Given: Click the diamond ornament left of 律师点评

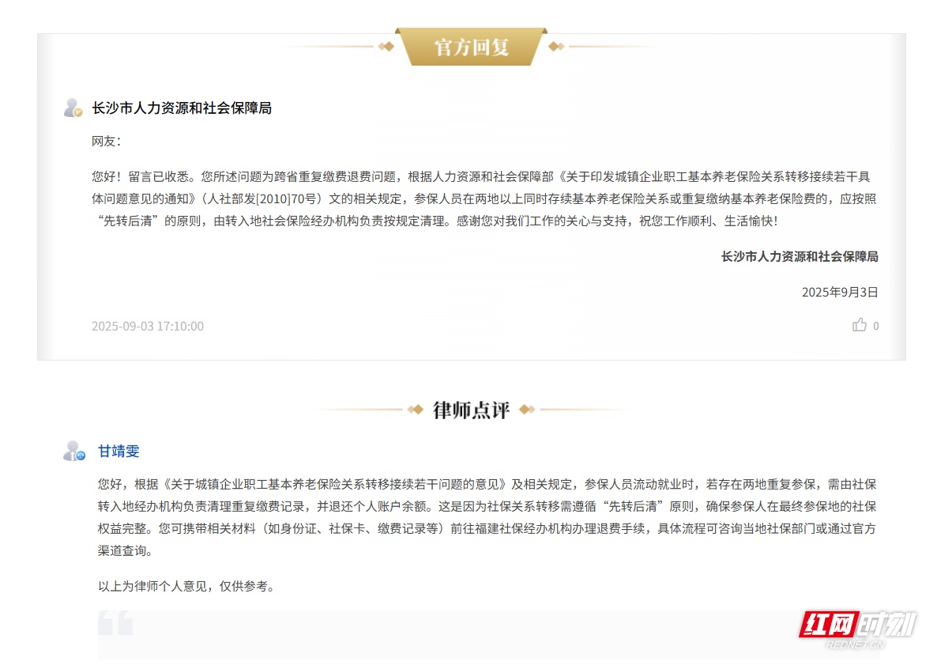Looking at the screenshot, I should [416, 410].
